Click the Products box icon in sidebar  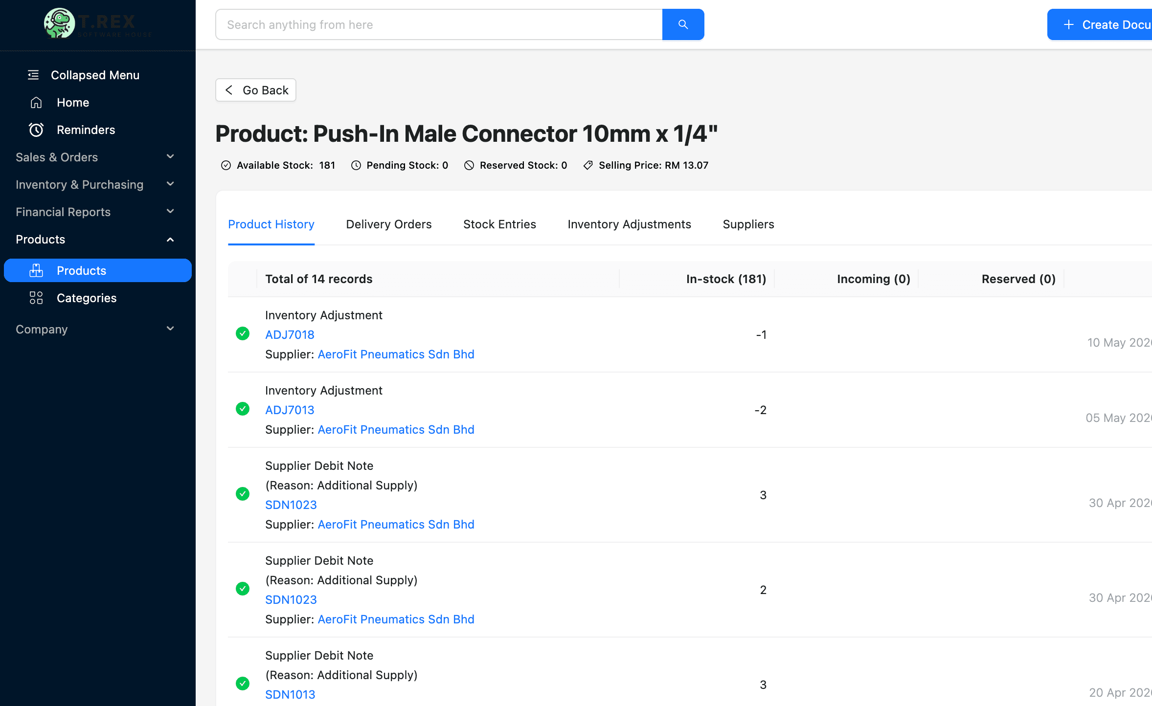pyautogui.click(x=36, y=270)
